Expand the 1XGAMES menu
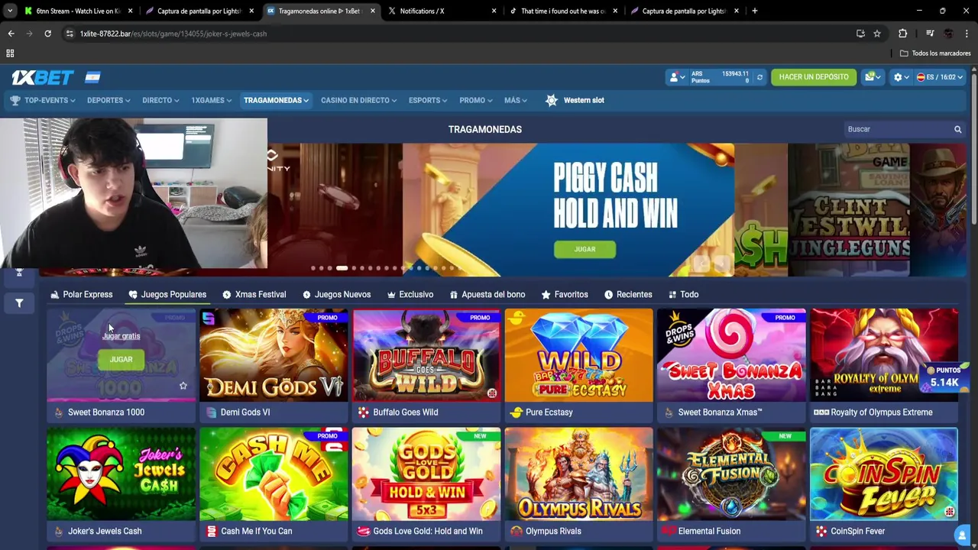The image size is (978, 550). pos(212,100)
